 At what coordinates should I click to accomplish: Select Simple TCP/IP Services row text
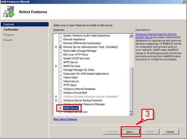coord(76,58)
